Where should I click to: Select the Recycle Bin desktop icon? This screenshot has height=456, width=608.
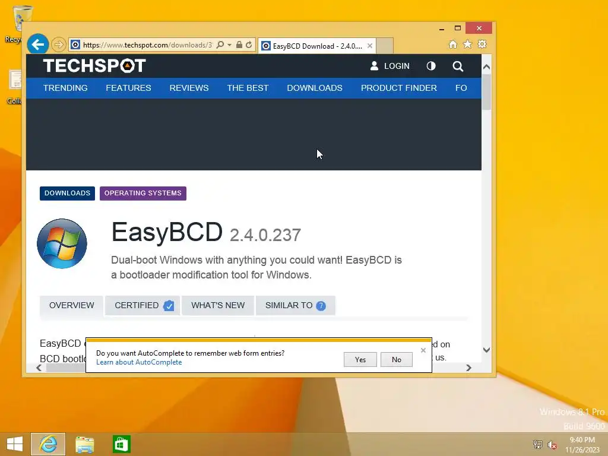[16, 23]
